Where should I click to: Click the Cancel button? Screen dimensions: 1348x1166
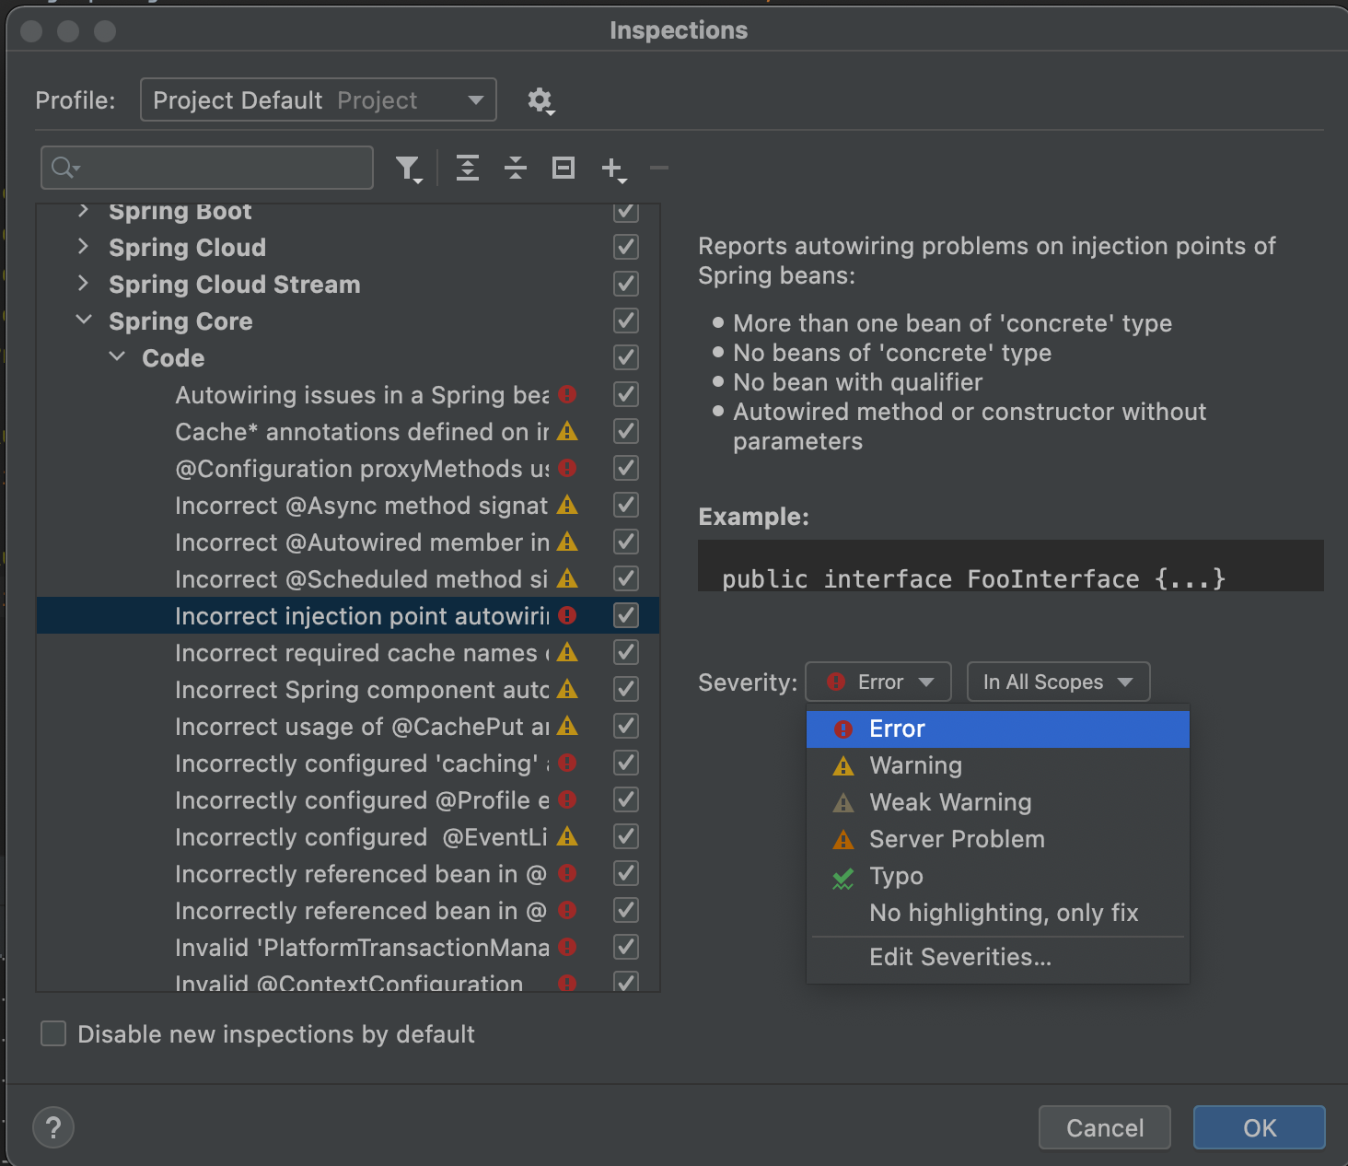pyautogui.click(x=1105, y=1127)
